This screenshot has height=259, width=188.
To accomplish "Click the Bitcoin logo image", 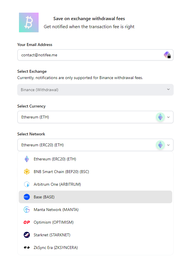I will click(29, 22).
